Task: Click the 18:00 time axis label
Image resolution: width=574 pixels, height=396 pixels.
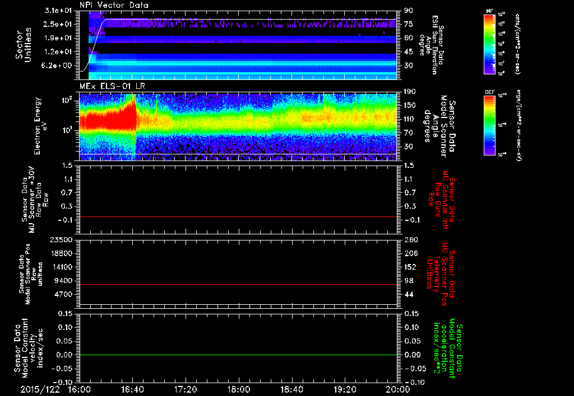Action: tap(239, 389)
